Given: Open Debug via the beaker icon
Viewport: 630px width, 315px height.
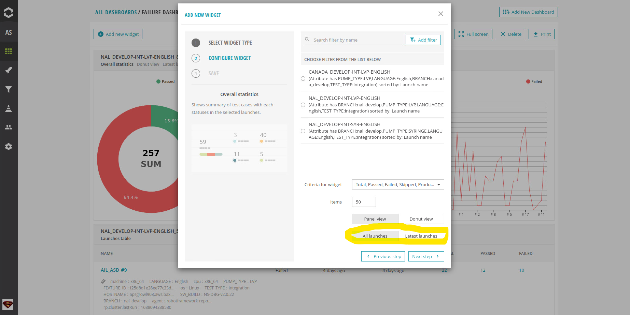Looking at the screenshot, I should 9,108.
